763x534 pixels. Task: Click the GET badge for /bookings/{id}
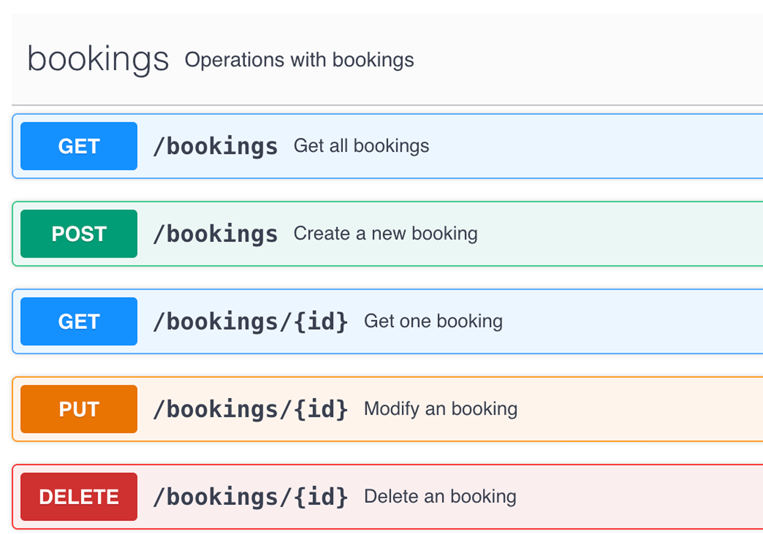79,321
